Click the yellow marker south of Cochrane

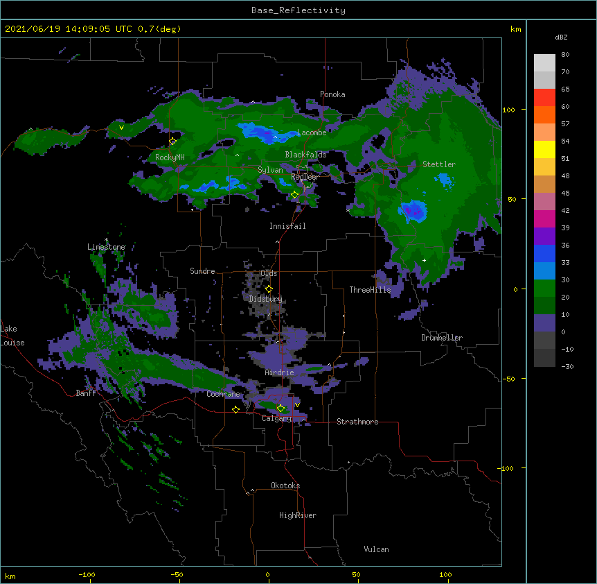pos(235,409)
